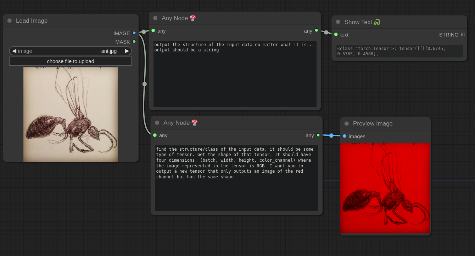This screenshot has width=475, height=256.
Task: Collapse the Show Text node via its dot
Action: pyautogui.click(x=338, y=22)
